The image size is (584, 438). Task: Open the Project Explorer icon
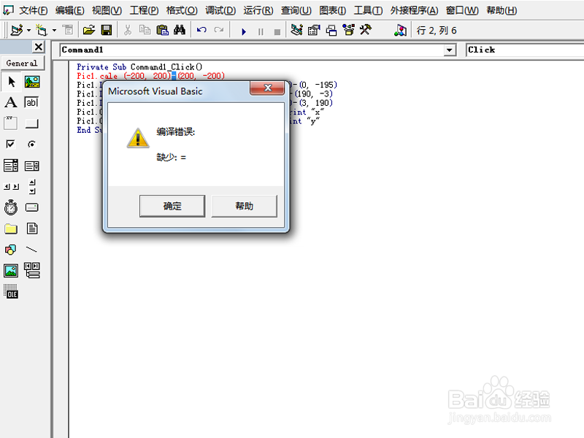(297, 30)
